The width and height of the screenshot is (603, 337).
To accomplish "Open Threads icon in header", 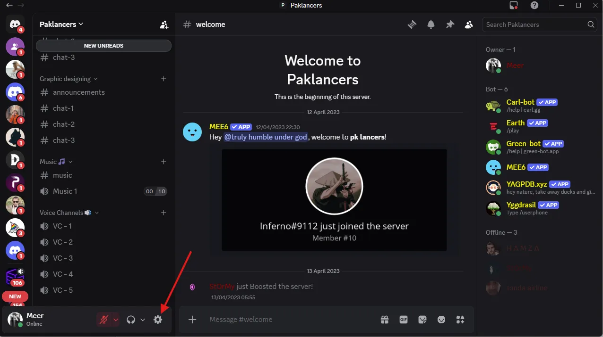I will pyautogui.click(x=412, y=25).
